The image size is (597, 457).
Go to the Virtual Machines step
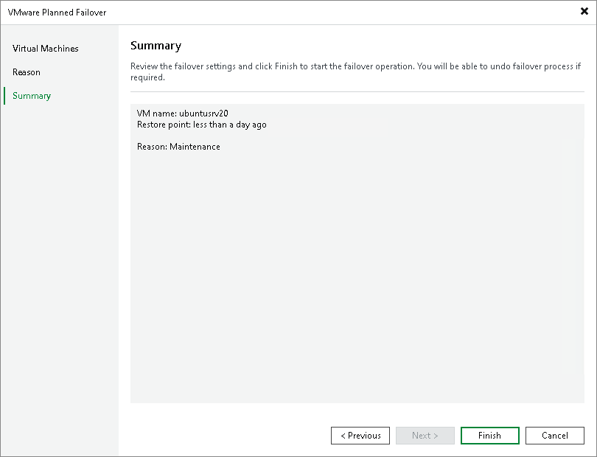click(x=45, y=49)
